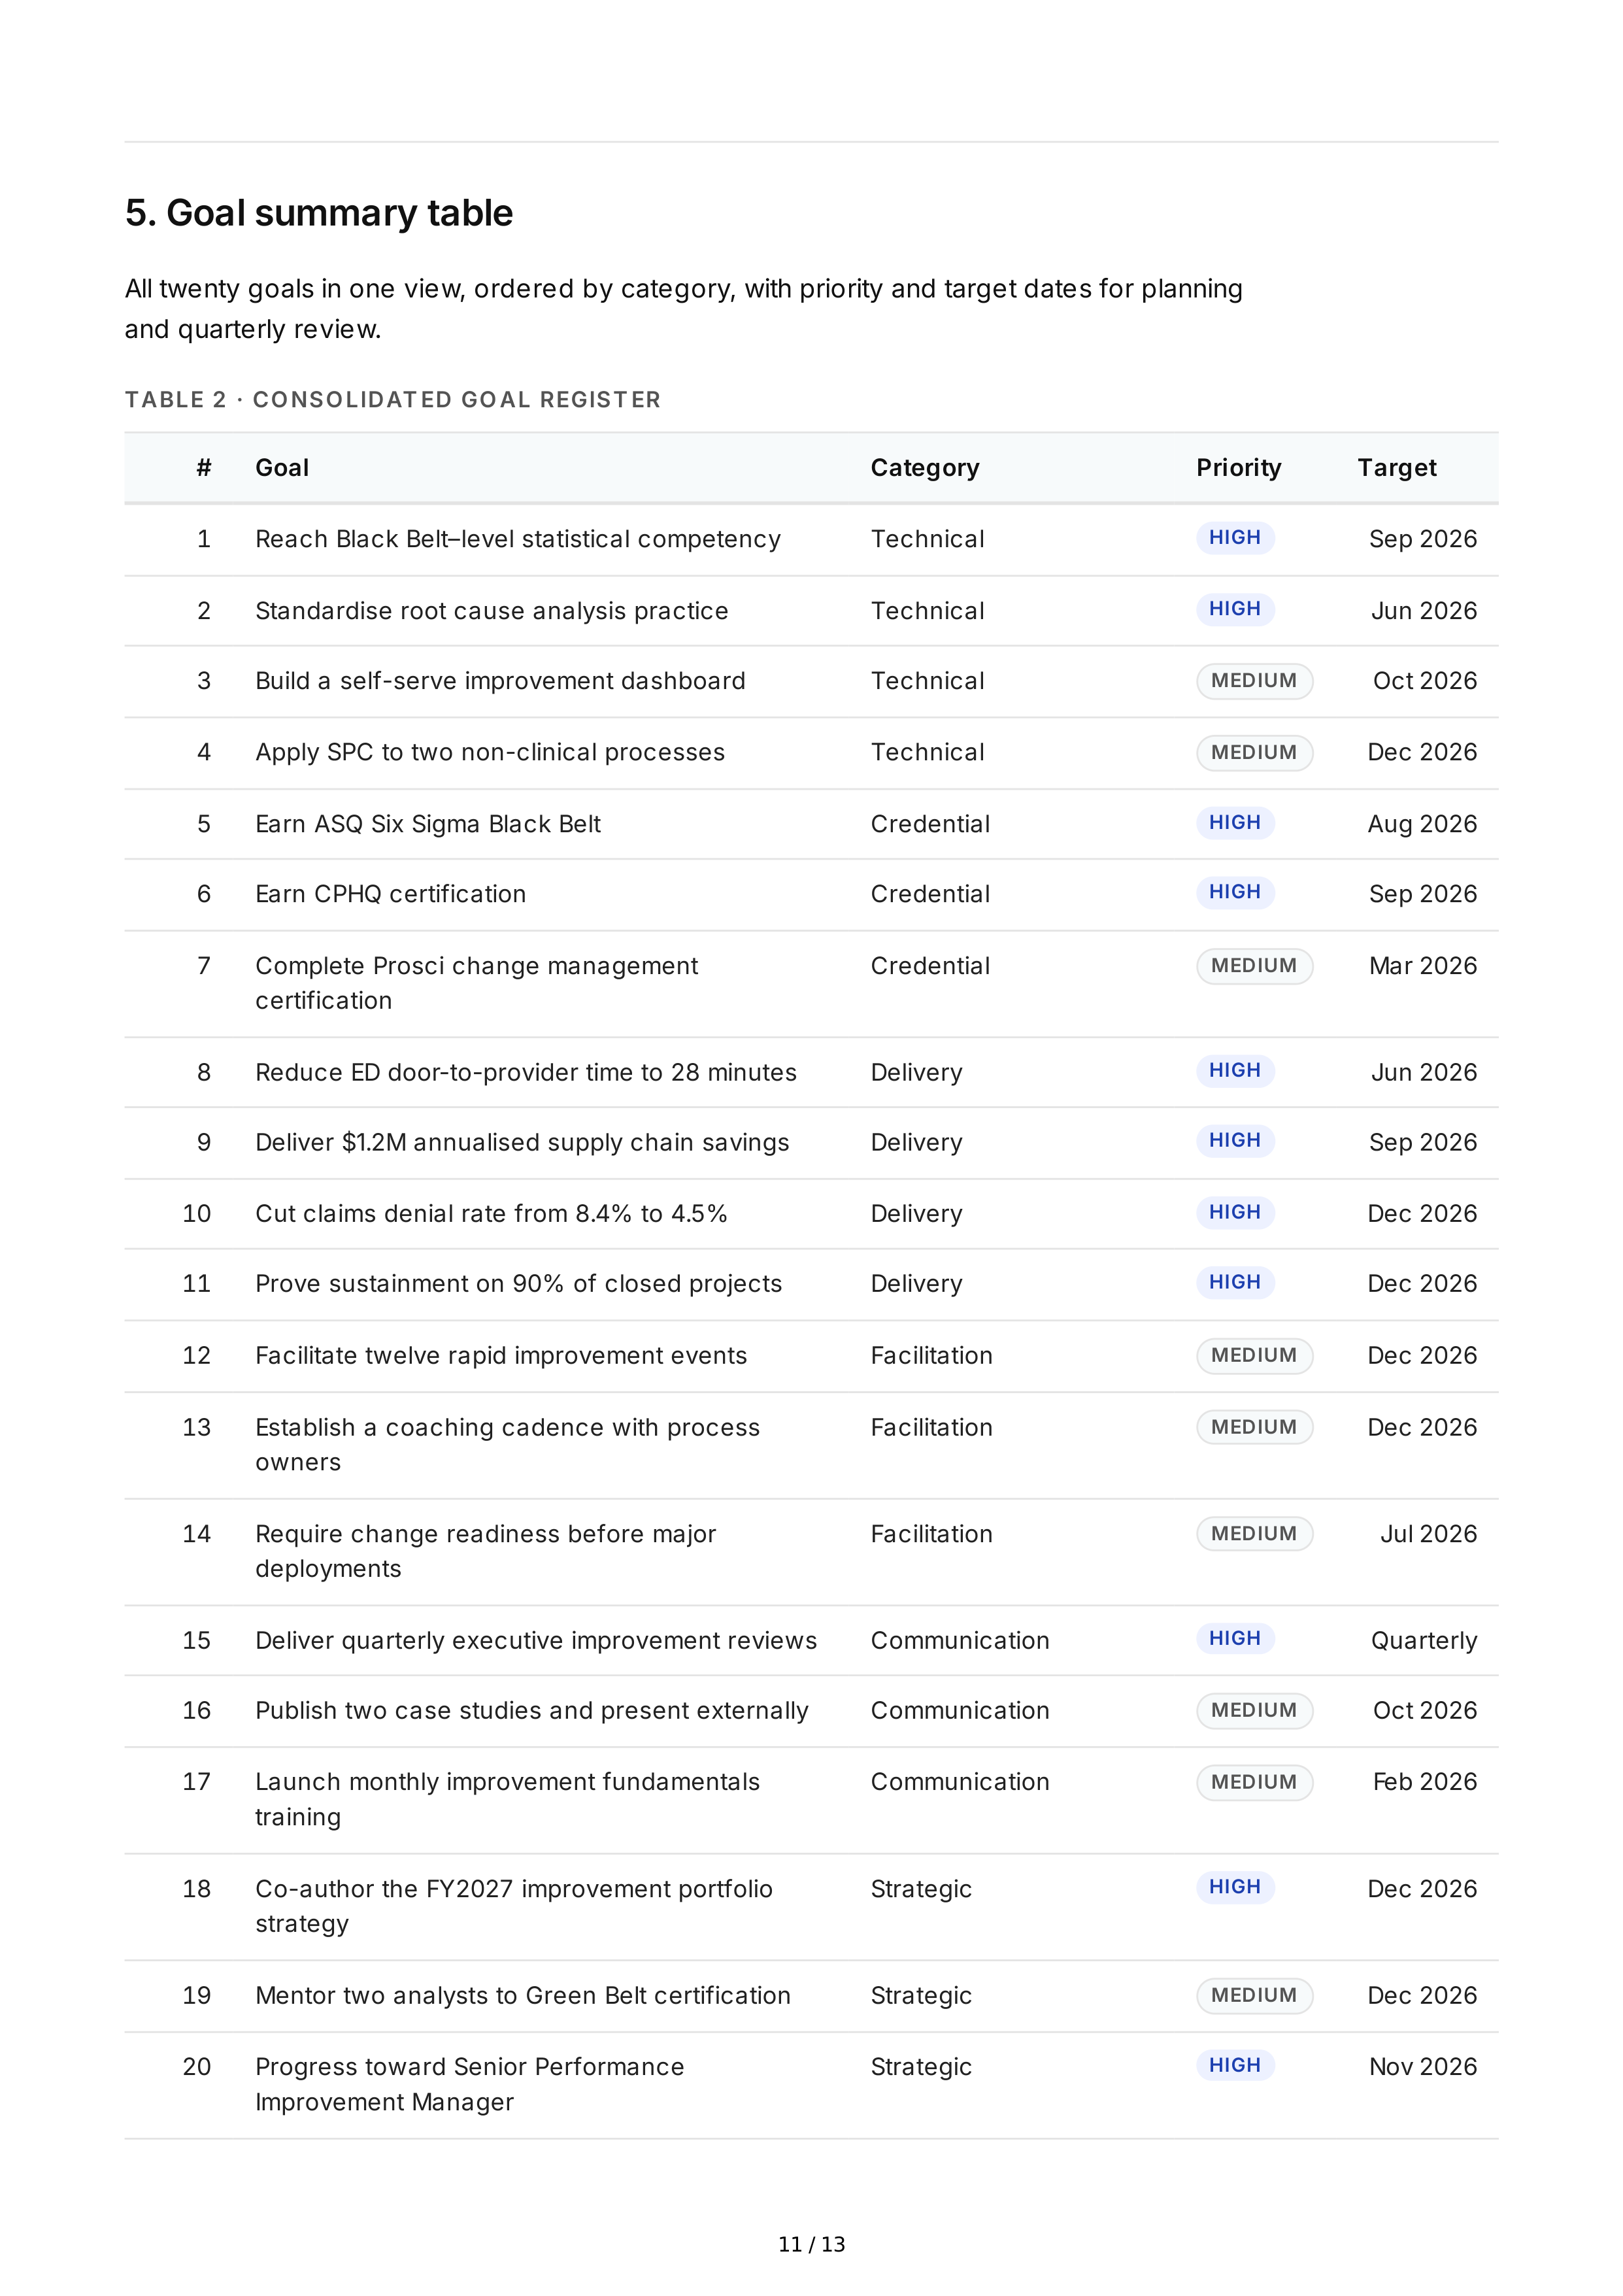Select 'Deliver $1.2M annualised supply chain savings'
Screen dimensions: 1623x2296
click(522, 1142)
